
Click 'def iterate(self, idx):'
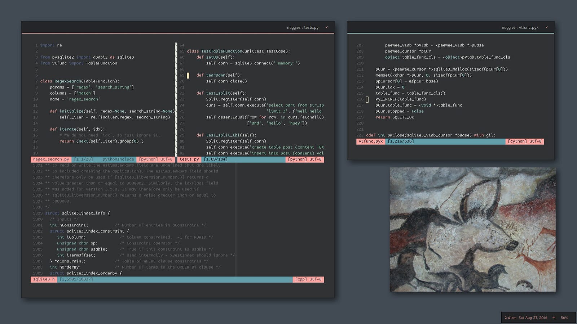click(77, 129)
